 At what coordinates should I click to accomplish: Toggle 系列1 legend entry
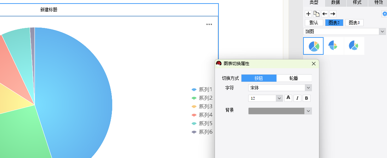[202, 89]
